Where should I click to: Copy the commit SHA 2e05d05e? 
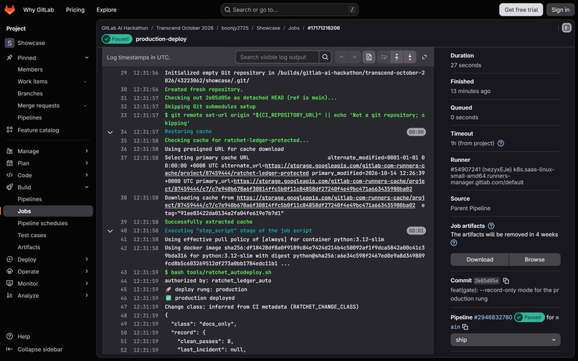[506, 281]
